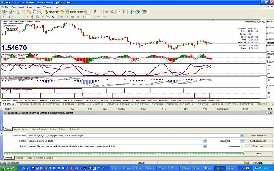Click the Expert properties button

point(258,136)
